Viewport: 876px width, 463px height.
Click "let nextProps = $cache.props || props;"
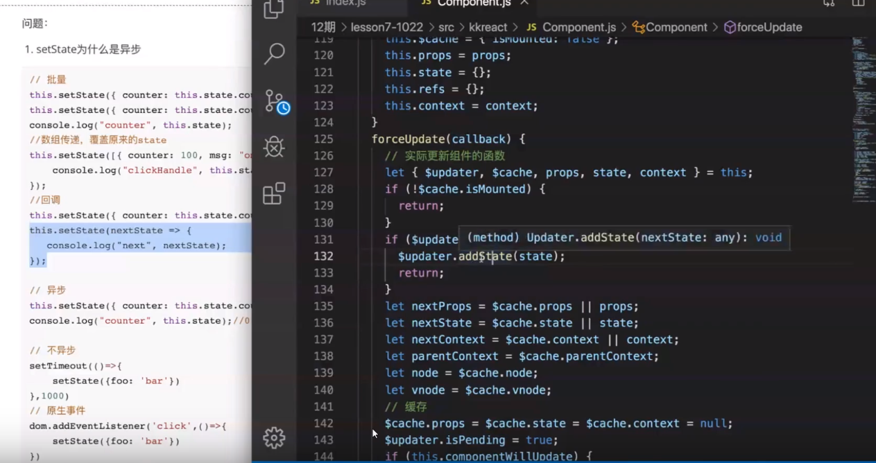point(512,306)
